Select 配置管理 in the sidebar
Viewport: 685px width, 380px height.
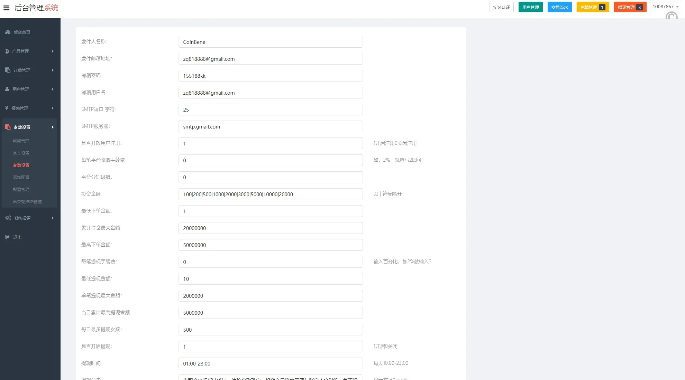21,189
